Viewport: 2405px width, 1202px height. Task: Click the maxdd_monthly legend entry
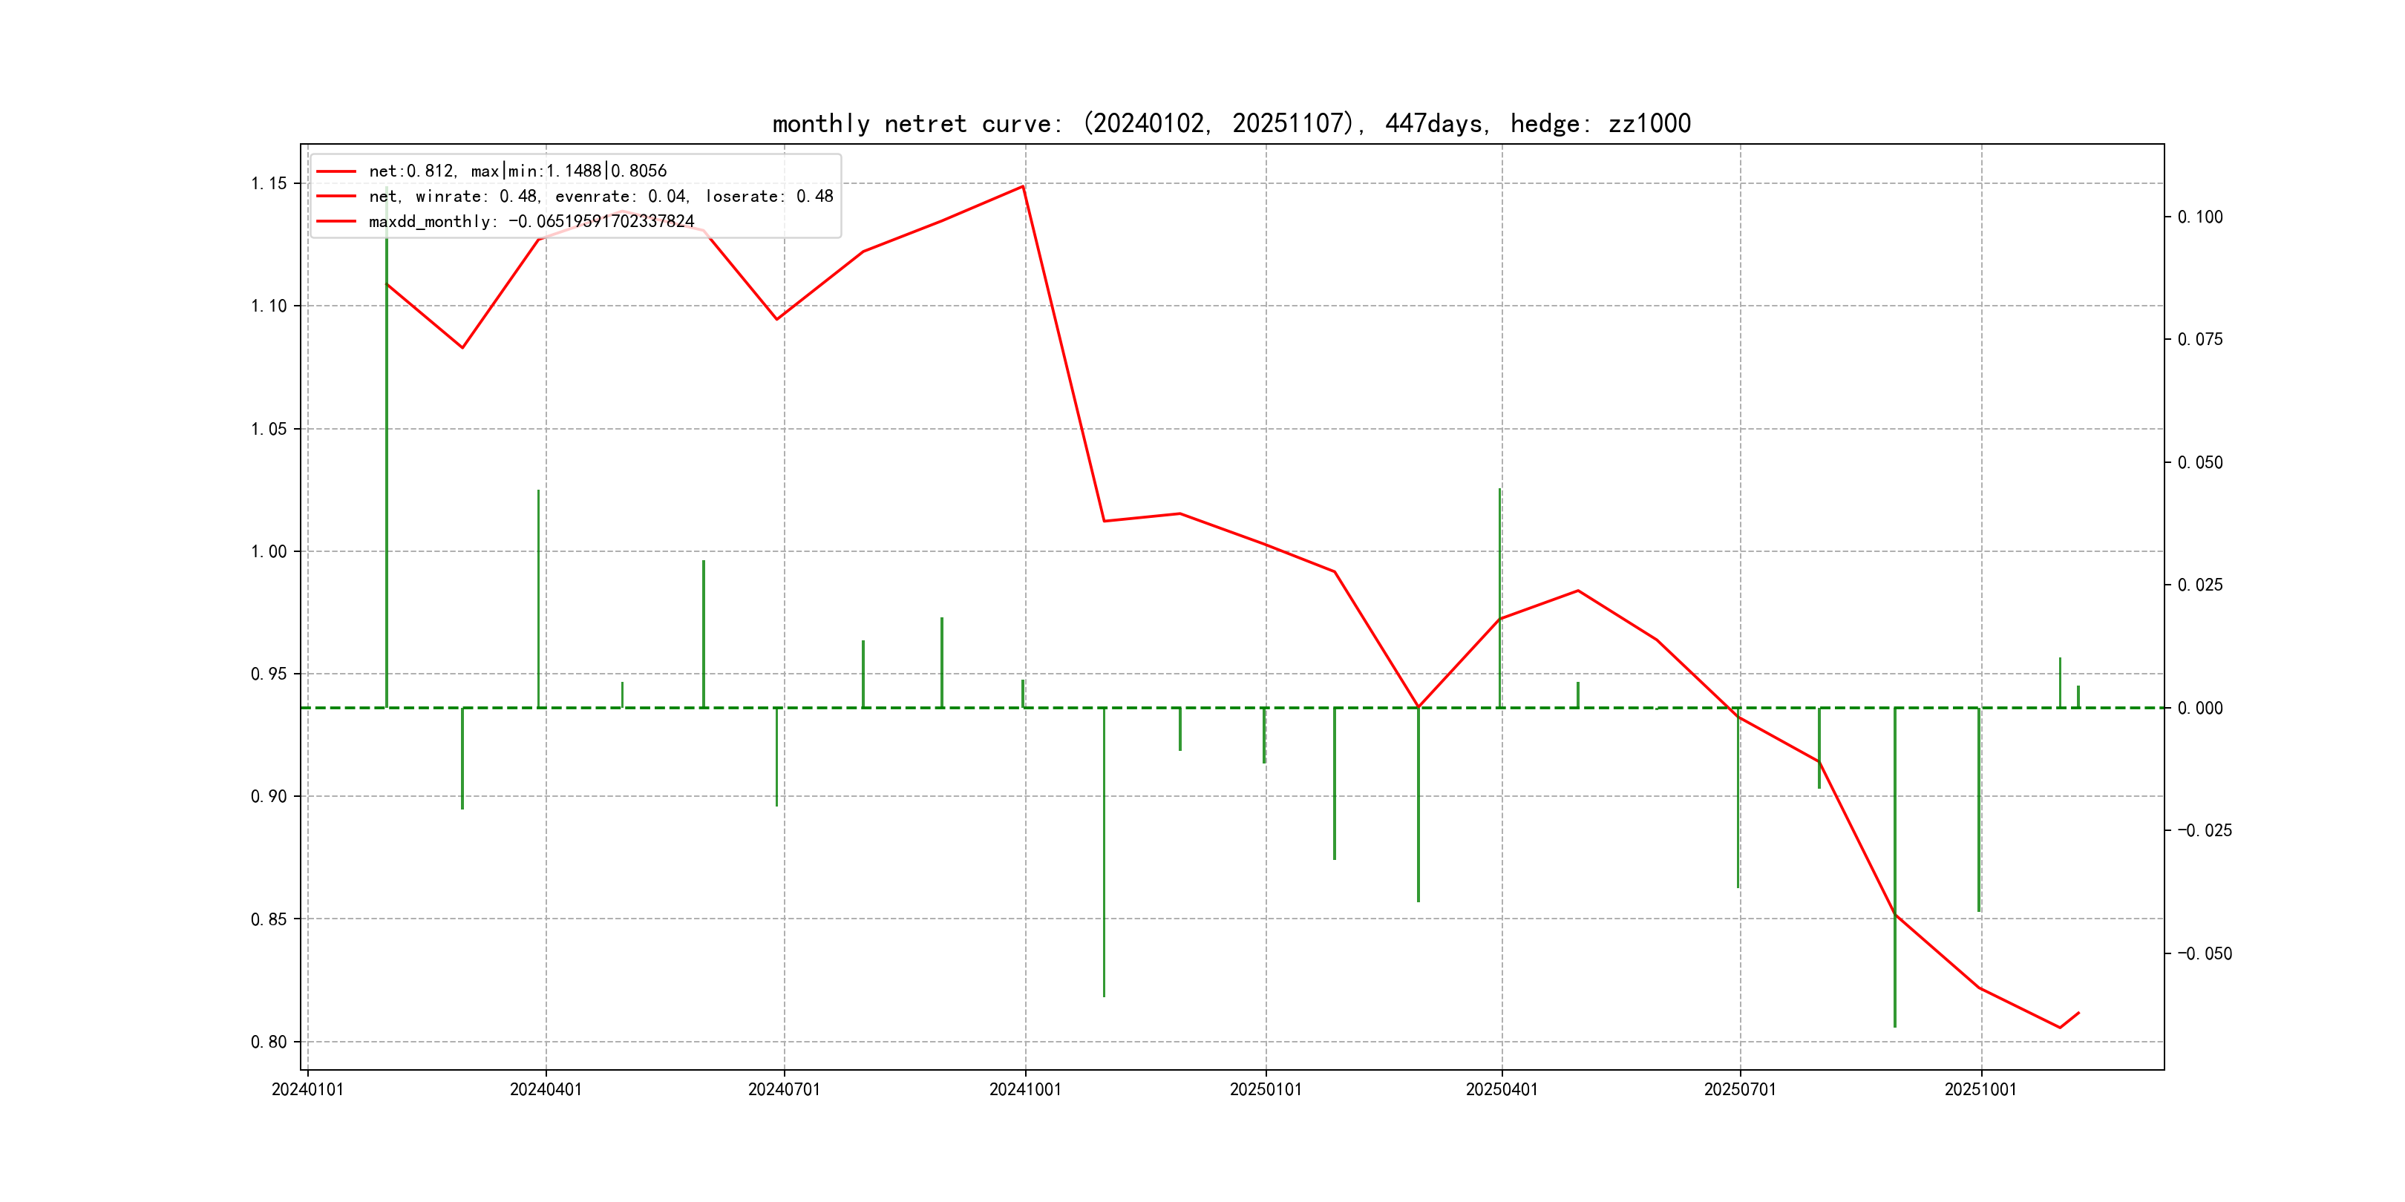pyautogui.click(x=531, y=221)
